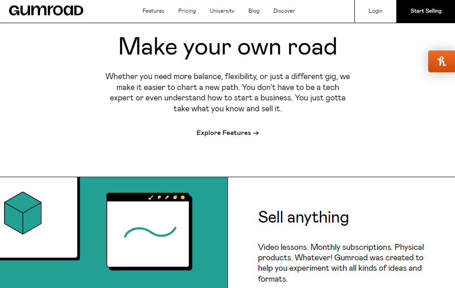Follow the Explore Features link
The width and height of the screenshot is (455, 288).
coord(227,133)
